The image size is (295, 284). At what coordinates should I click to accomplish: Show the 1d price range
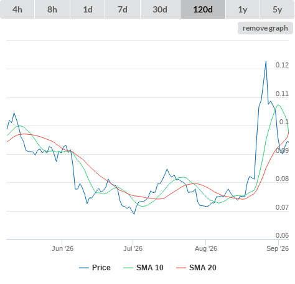coord(88,9)
